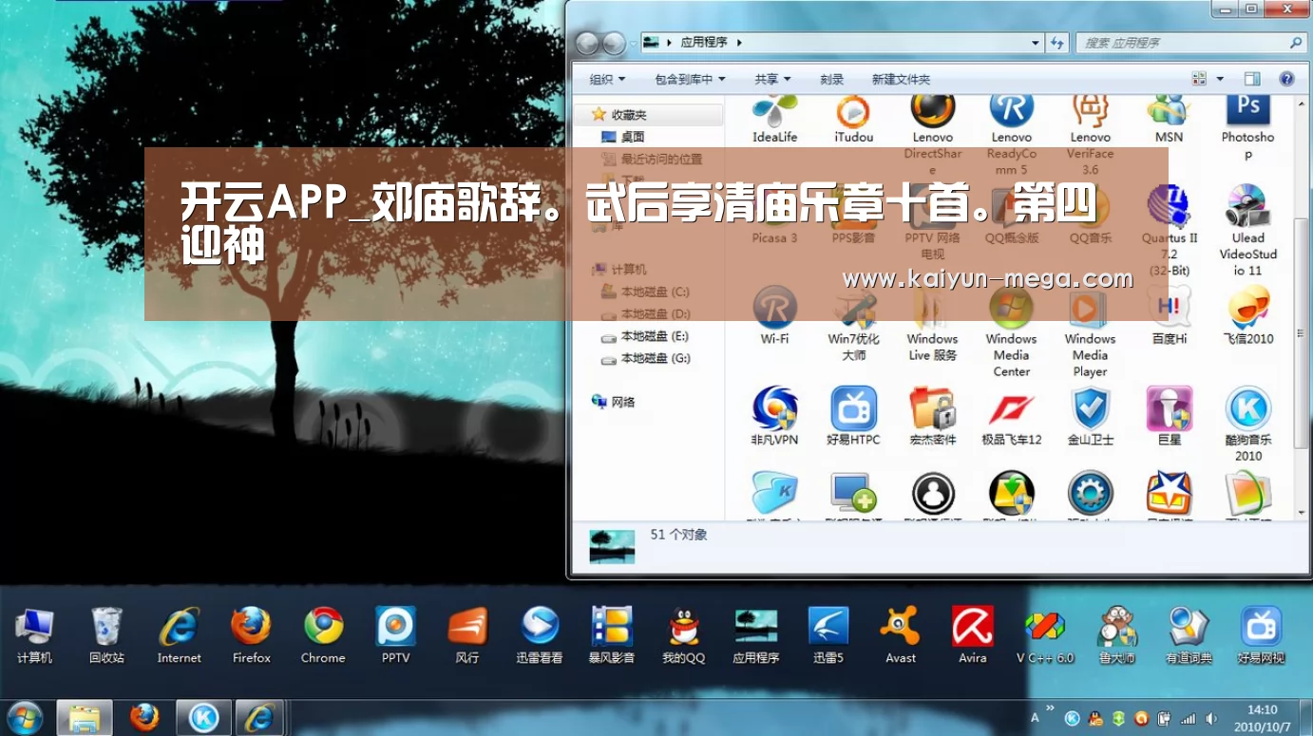Select 本地磁盘 (E:) in navigation pane
Image resolution: width=1313 pixels, height=736 pixels.
coord(646,336)
